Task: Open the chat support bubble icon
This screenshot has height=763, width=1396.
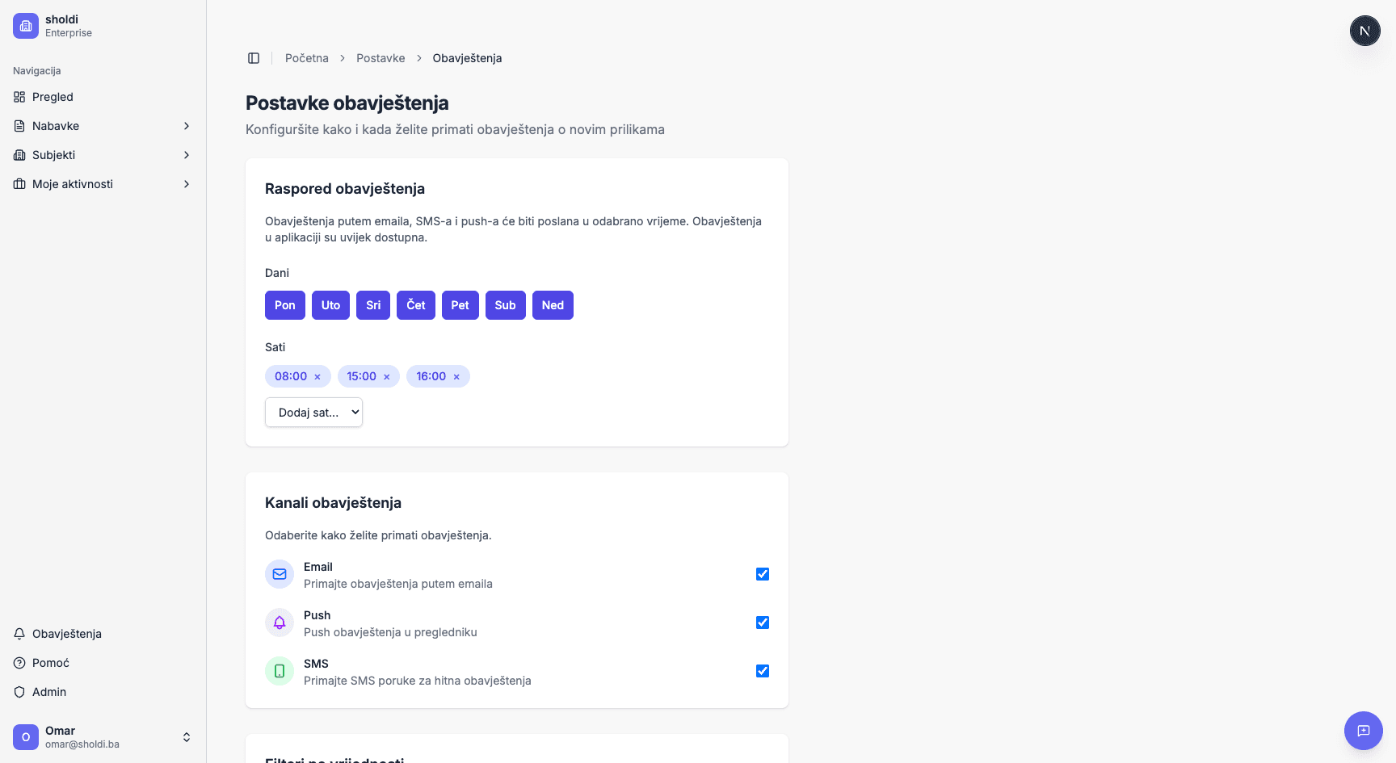Action: 1363,731
